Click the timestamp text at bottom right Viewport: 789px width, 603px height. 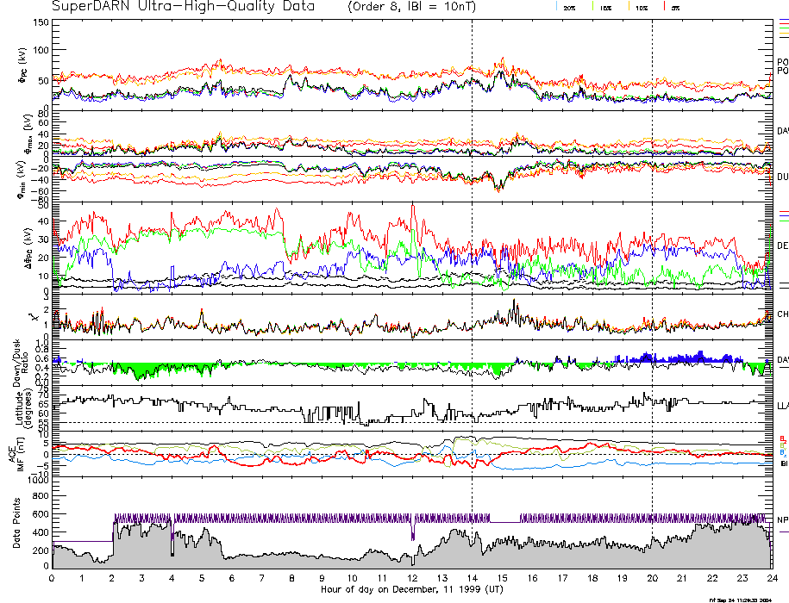[x=738, y=599]
